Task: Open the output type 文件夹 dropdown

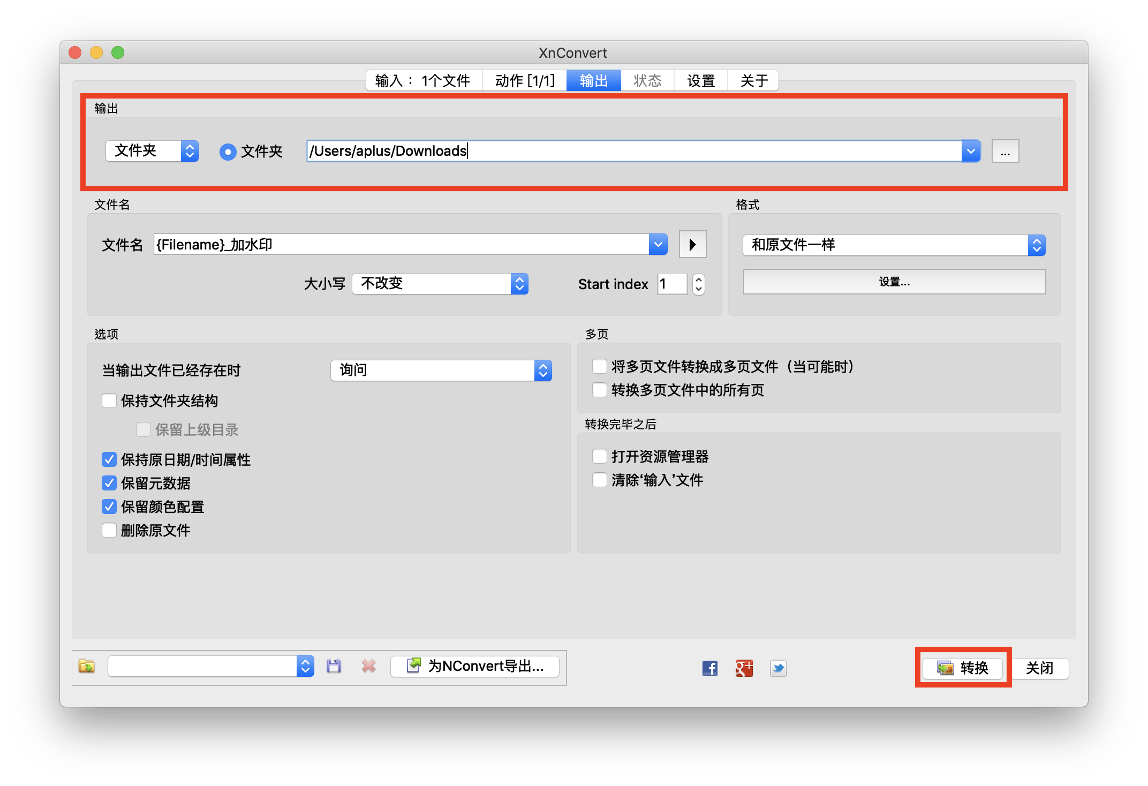Action: click(x=152, y=151)
